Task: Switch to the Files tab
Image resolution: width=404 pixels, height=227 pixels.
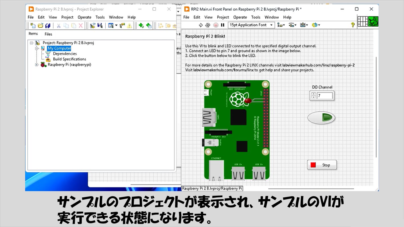Action: (49, 34)
